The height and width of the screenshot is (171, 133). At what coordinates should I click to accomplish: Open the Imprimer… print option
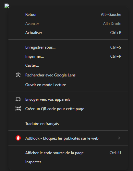pyautogui.click(x=68, y=56)
